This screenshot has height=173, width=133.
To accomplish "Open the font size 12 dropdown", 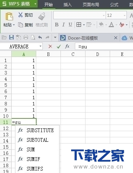I will pos(124,15).
